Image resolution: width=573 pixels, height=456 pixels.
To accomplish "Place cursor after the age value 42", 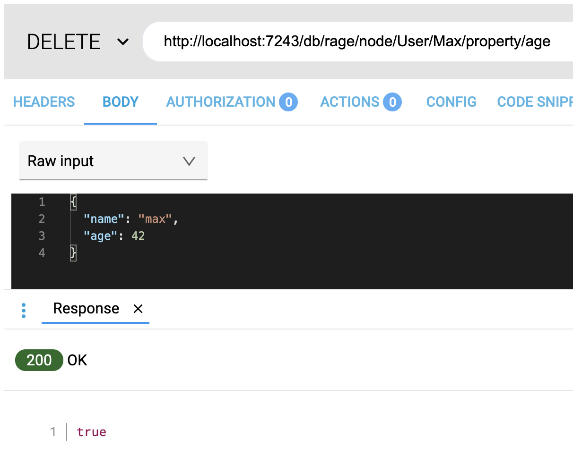I will (146, 236).
